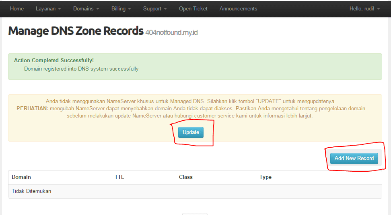Screen dimensions: 391x215
Task: Click the 'Action Completed Successfully!' heading
Action: (54, 61)
